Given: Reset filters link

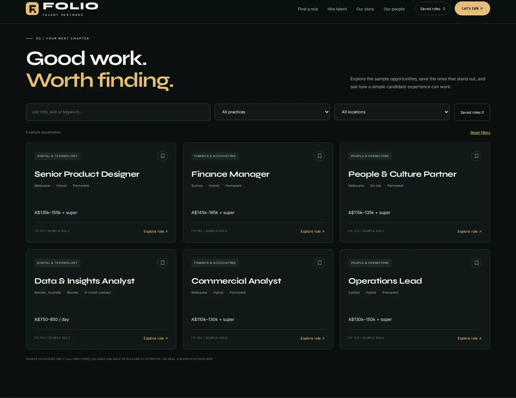Looking at the screenshot, I should [x=480, y=133].
